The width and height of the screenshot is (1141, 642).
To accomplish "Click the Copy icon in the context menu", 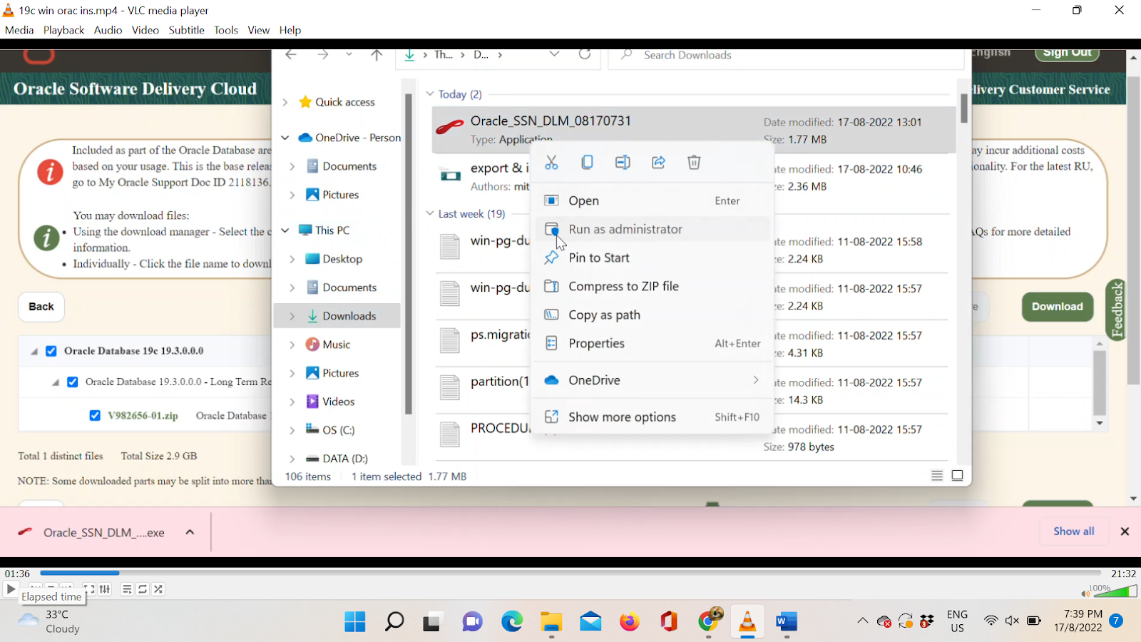I will click(x=587, y=163).
